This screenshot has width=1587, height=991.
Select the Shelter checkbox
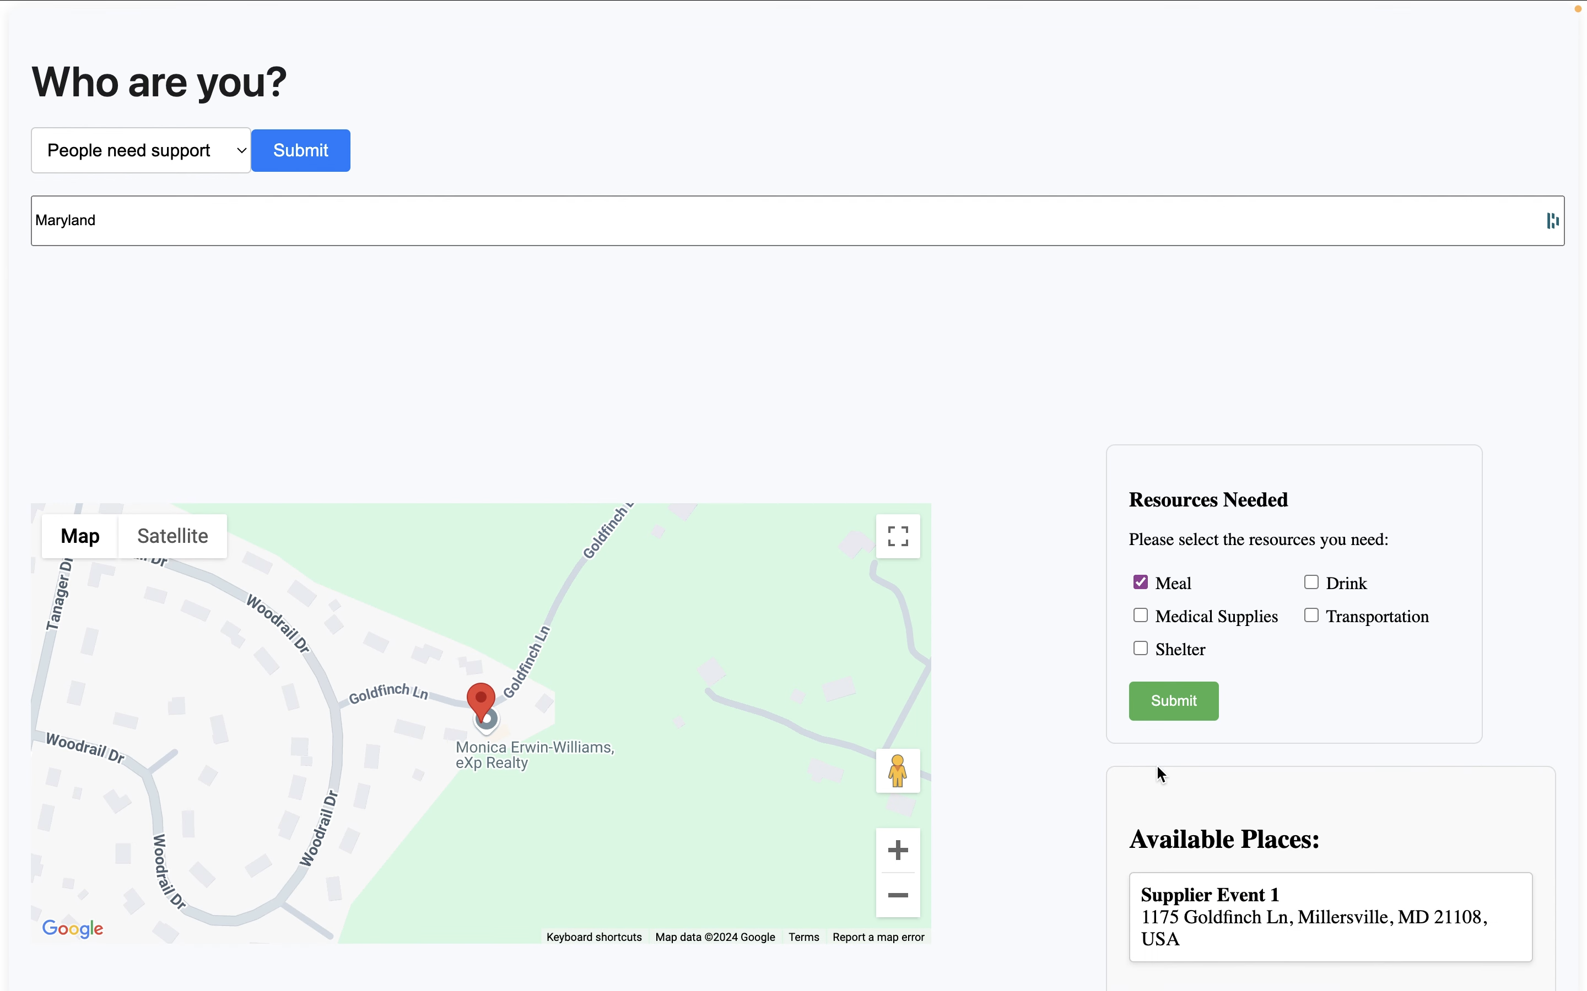pyautogui.click(x=1141, y=648)
